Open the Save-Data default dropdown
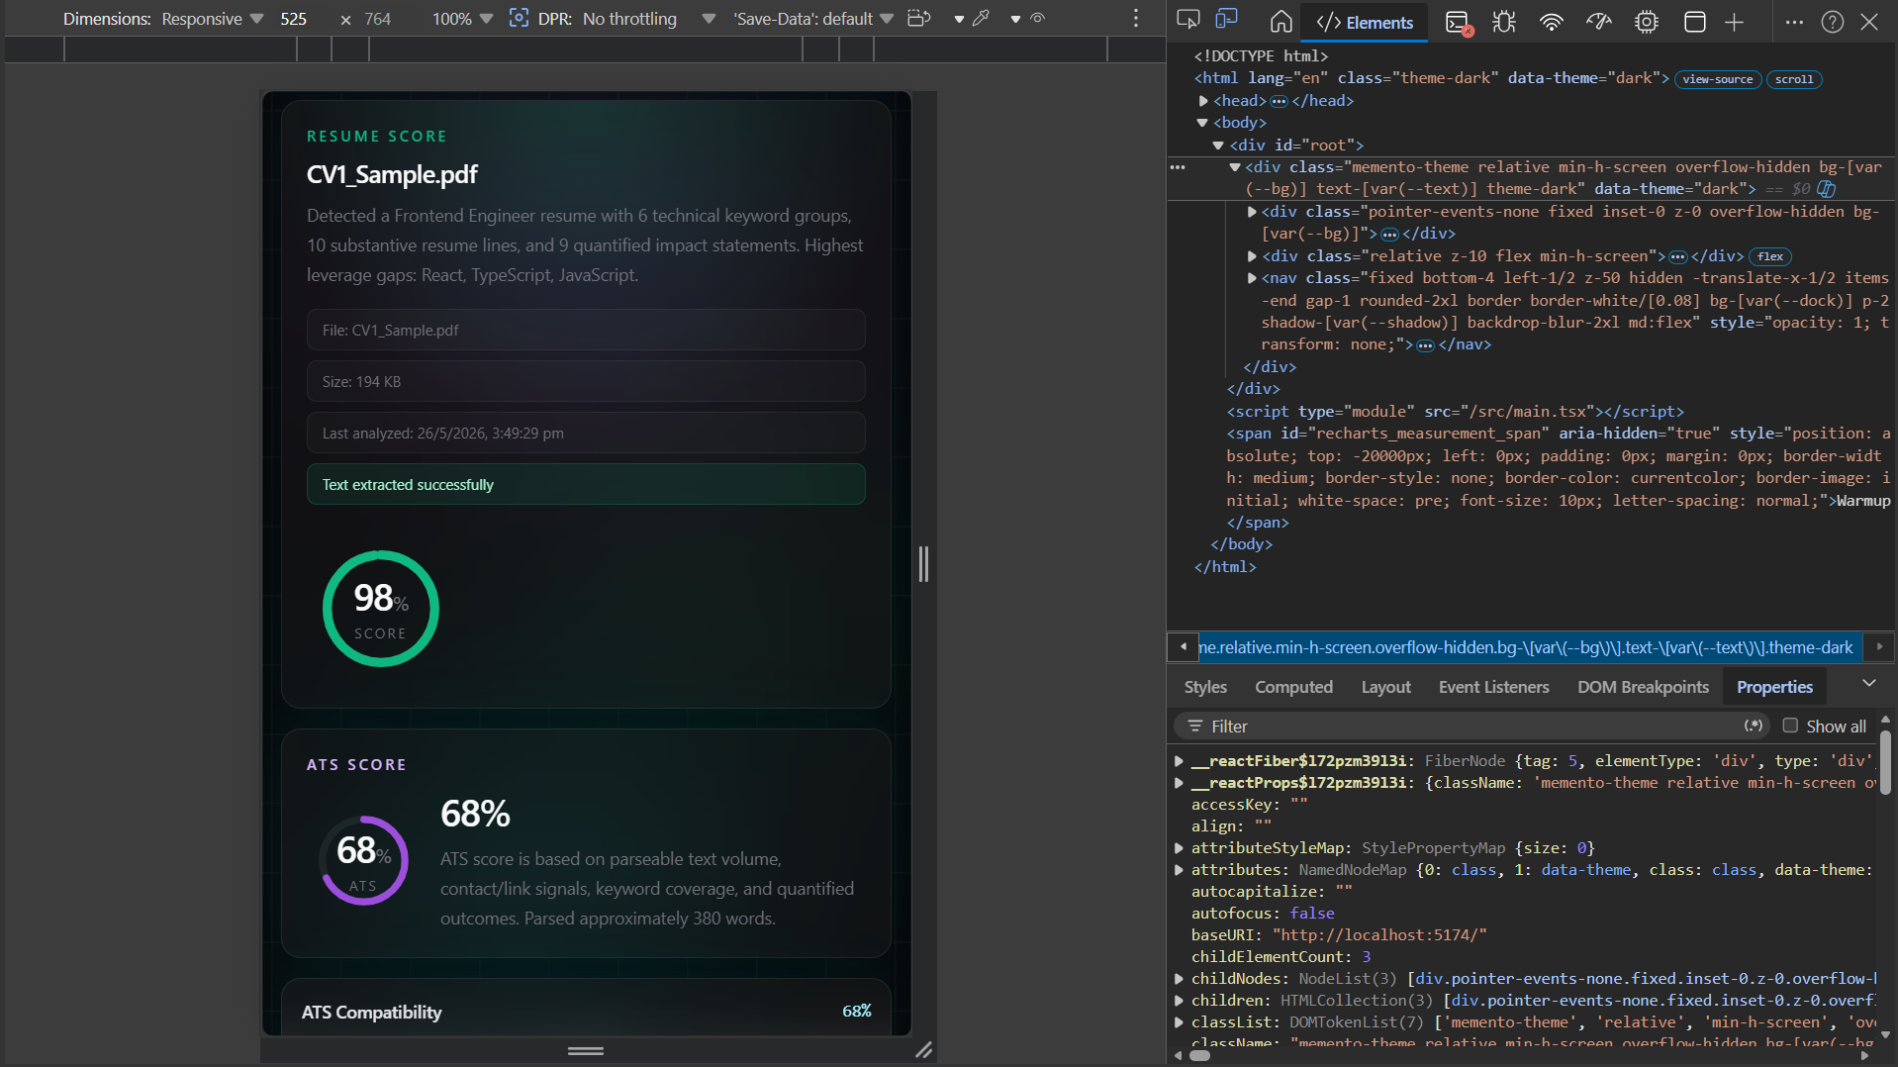1898x1067 pixels. click(812, 19)
